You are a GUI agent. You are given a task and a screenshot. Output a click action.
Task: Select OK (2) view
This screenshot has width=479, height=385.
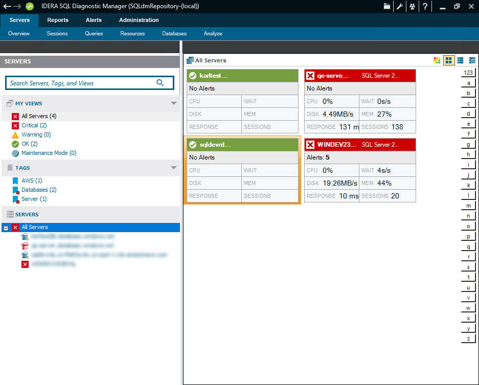pyautogui.click(x=30, y=144)
